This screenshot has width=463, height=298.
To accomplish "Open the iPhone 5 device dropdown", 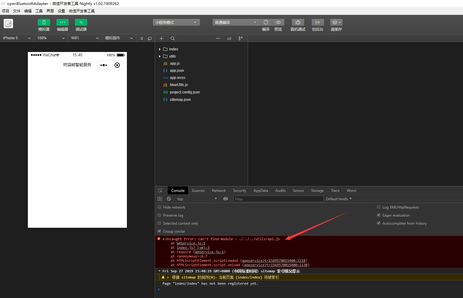I will 17,38.
